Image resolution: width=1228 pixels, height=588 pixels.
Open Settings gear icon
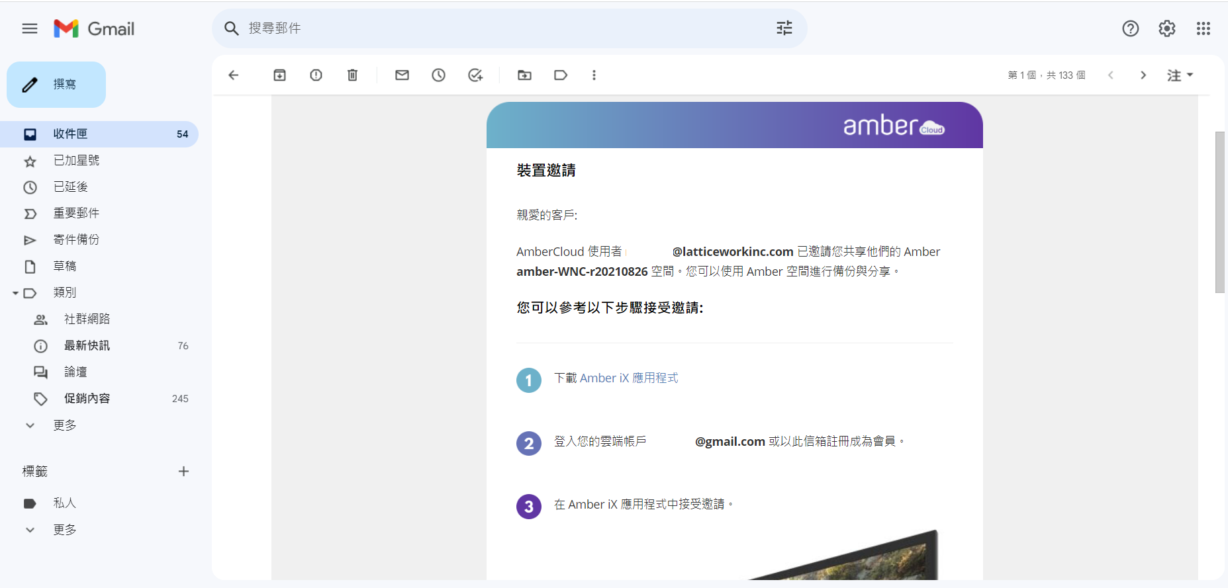pos(1167,28)
